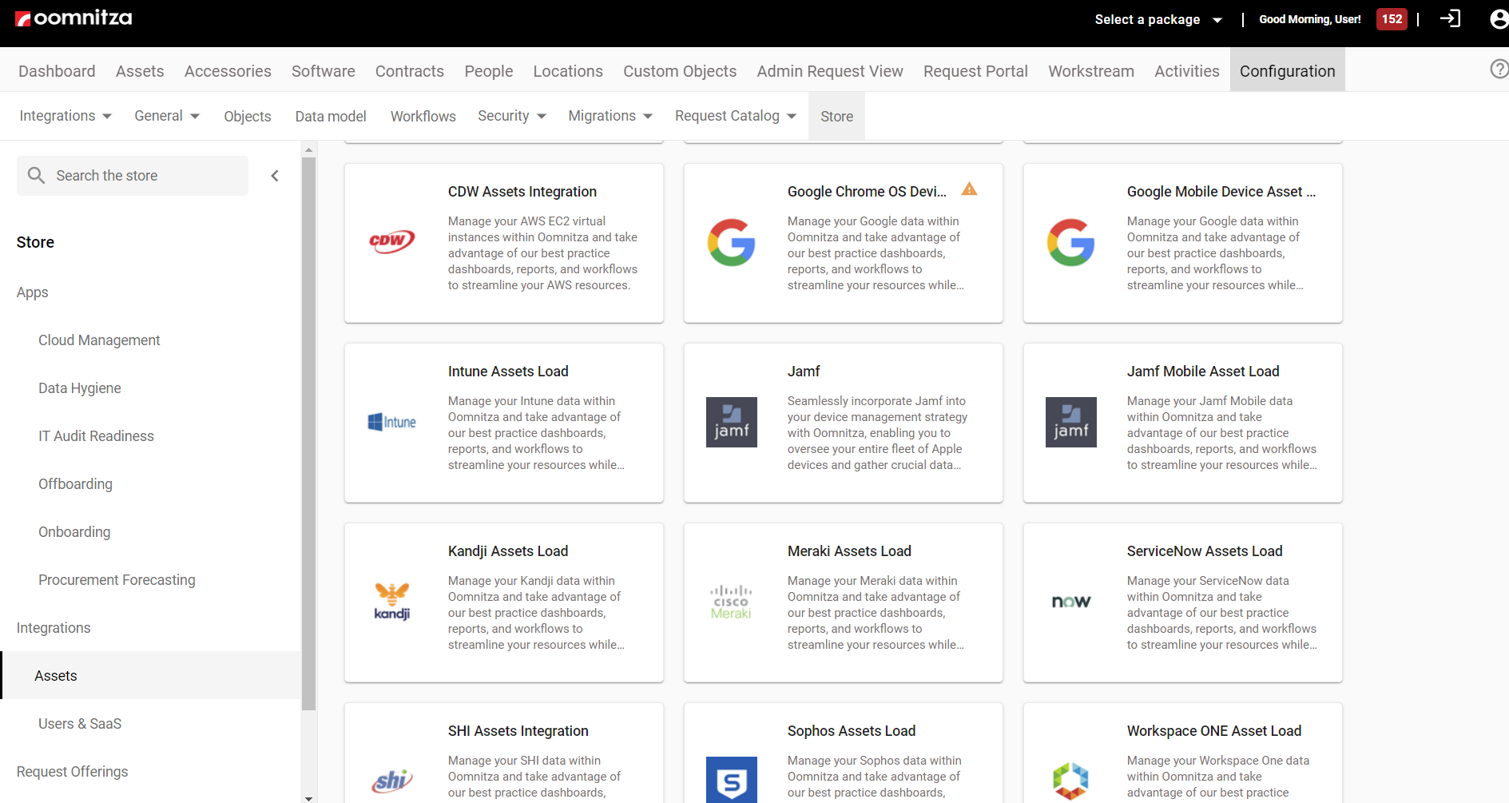
Task: Click the ServiceNow logo icon
Action: click(1070, 602)
